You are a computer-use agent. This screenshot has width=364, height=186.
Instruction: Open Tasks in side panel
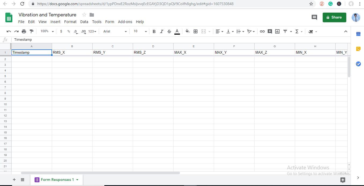(x=358, y=64)
